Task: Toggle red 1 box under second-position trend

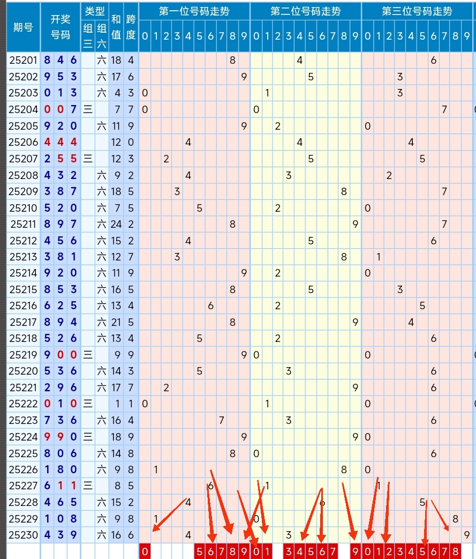Action: coord(267,551)
